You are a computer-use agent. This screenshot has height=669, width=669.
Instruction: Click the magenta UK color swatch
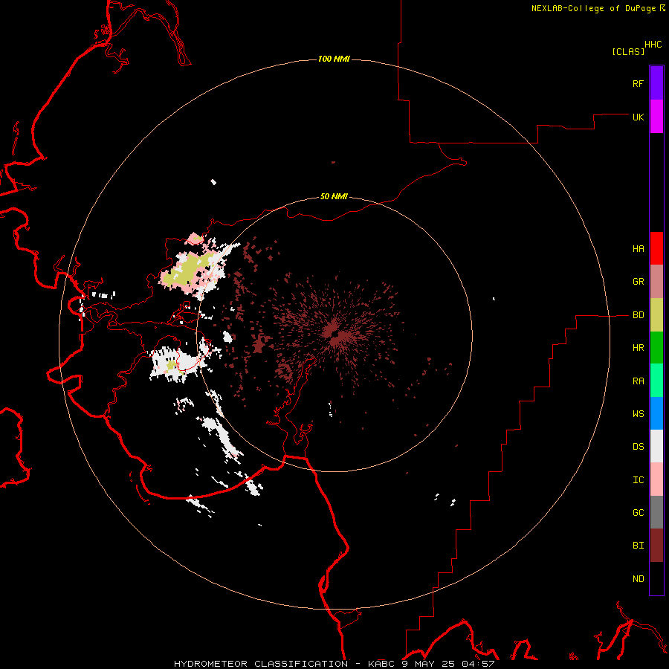tap(656, 117)
